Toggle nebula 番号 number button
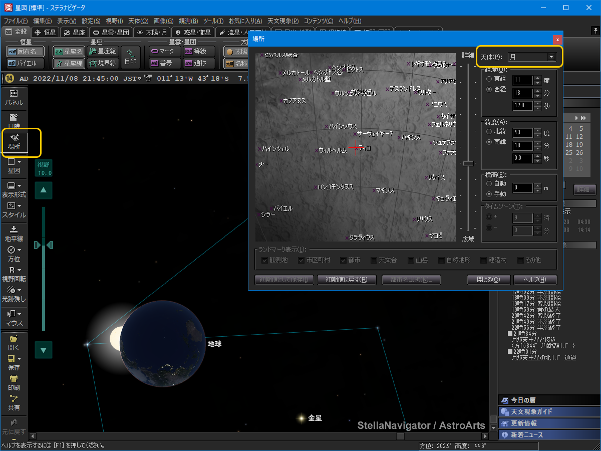The width and height of the screenshot is (601, 451). [x=164, y=64]
